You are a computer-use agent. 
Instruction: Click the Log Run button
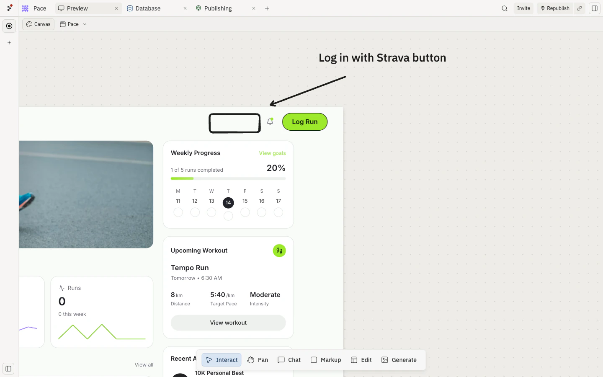pyautogui.click(x=305, y=122)
